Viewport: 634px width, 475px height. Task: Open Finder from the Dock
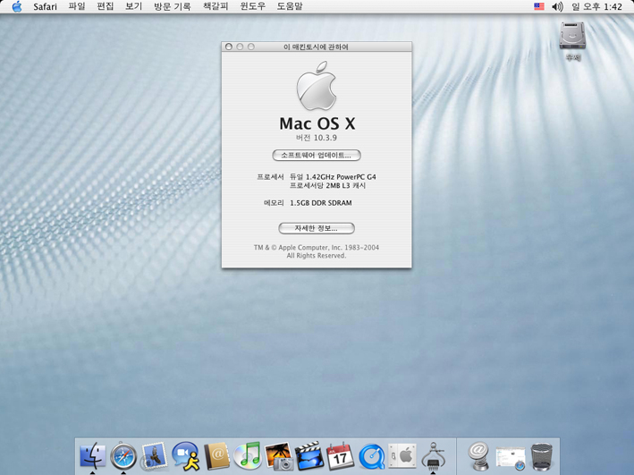[x=92, y=456]
